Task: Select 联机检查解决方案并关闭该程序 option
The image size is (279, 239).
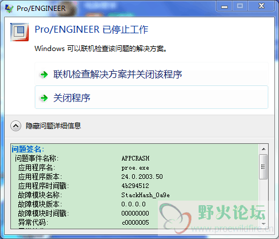Action: click(x=152, y=75)
